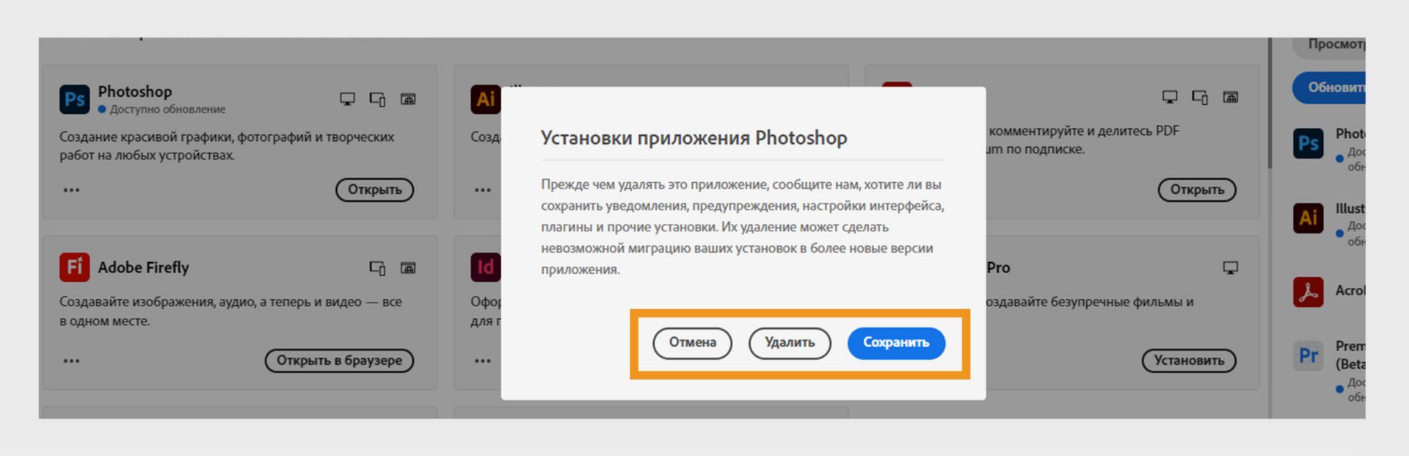
Task: Click the web platform icon on the Adobe Firefly card
Action: coord(408,268)
